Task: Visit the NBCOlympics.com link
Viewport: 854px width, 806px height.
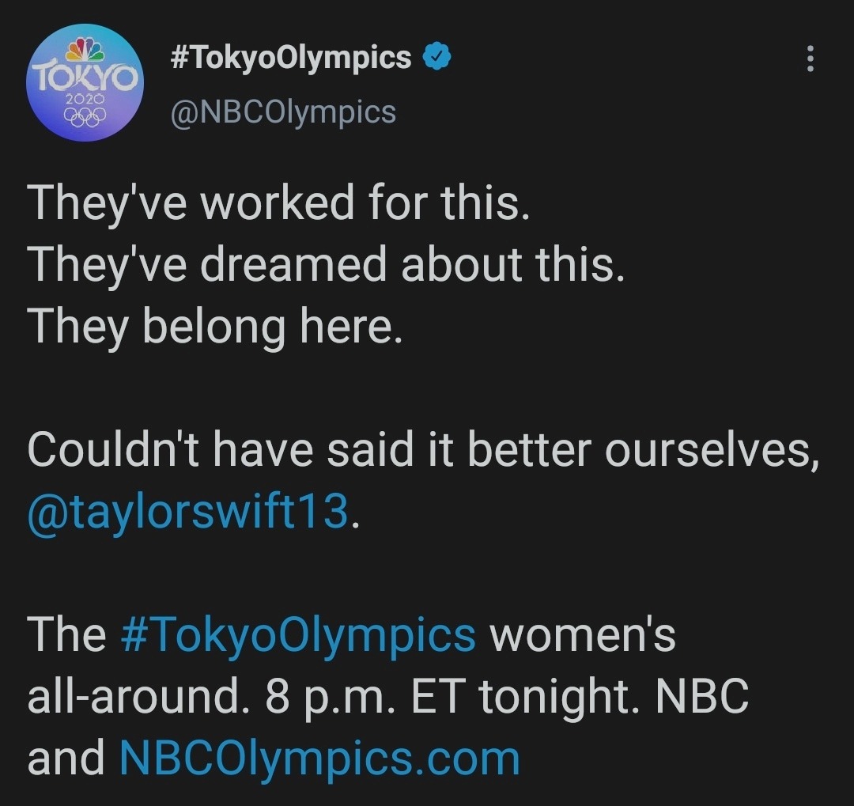Action: 319,760
